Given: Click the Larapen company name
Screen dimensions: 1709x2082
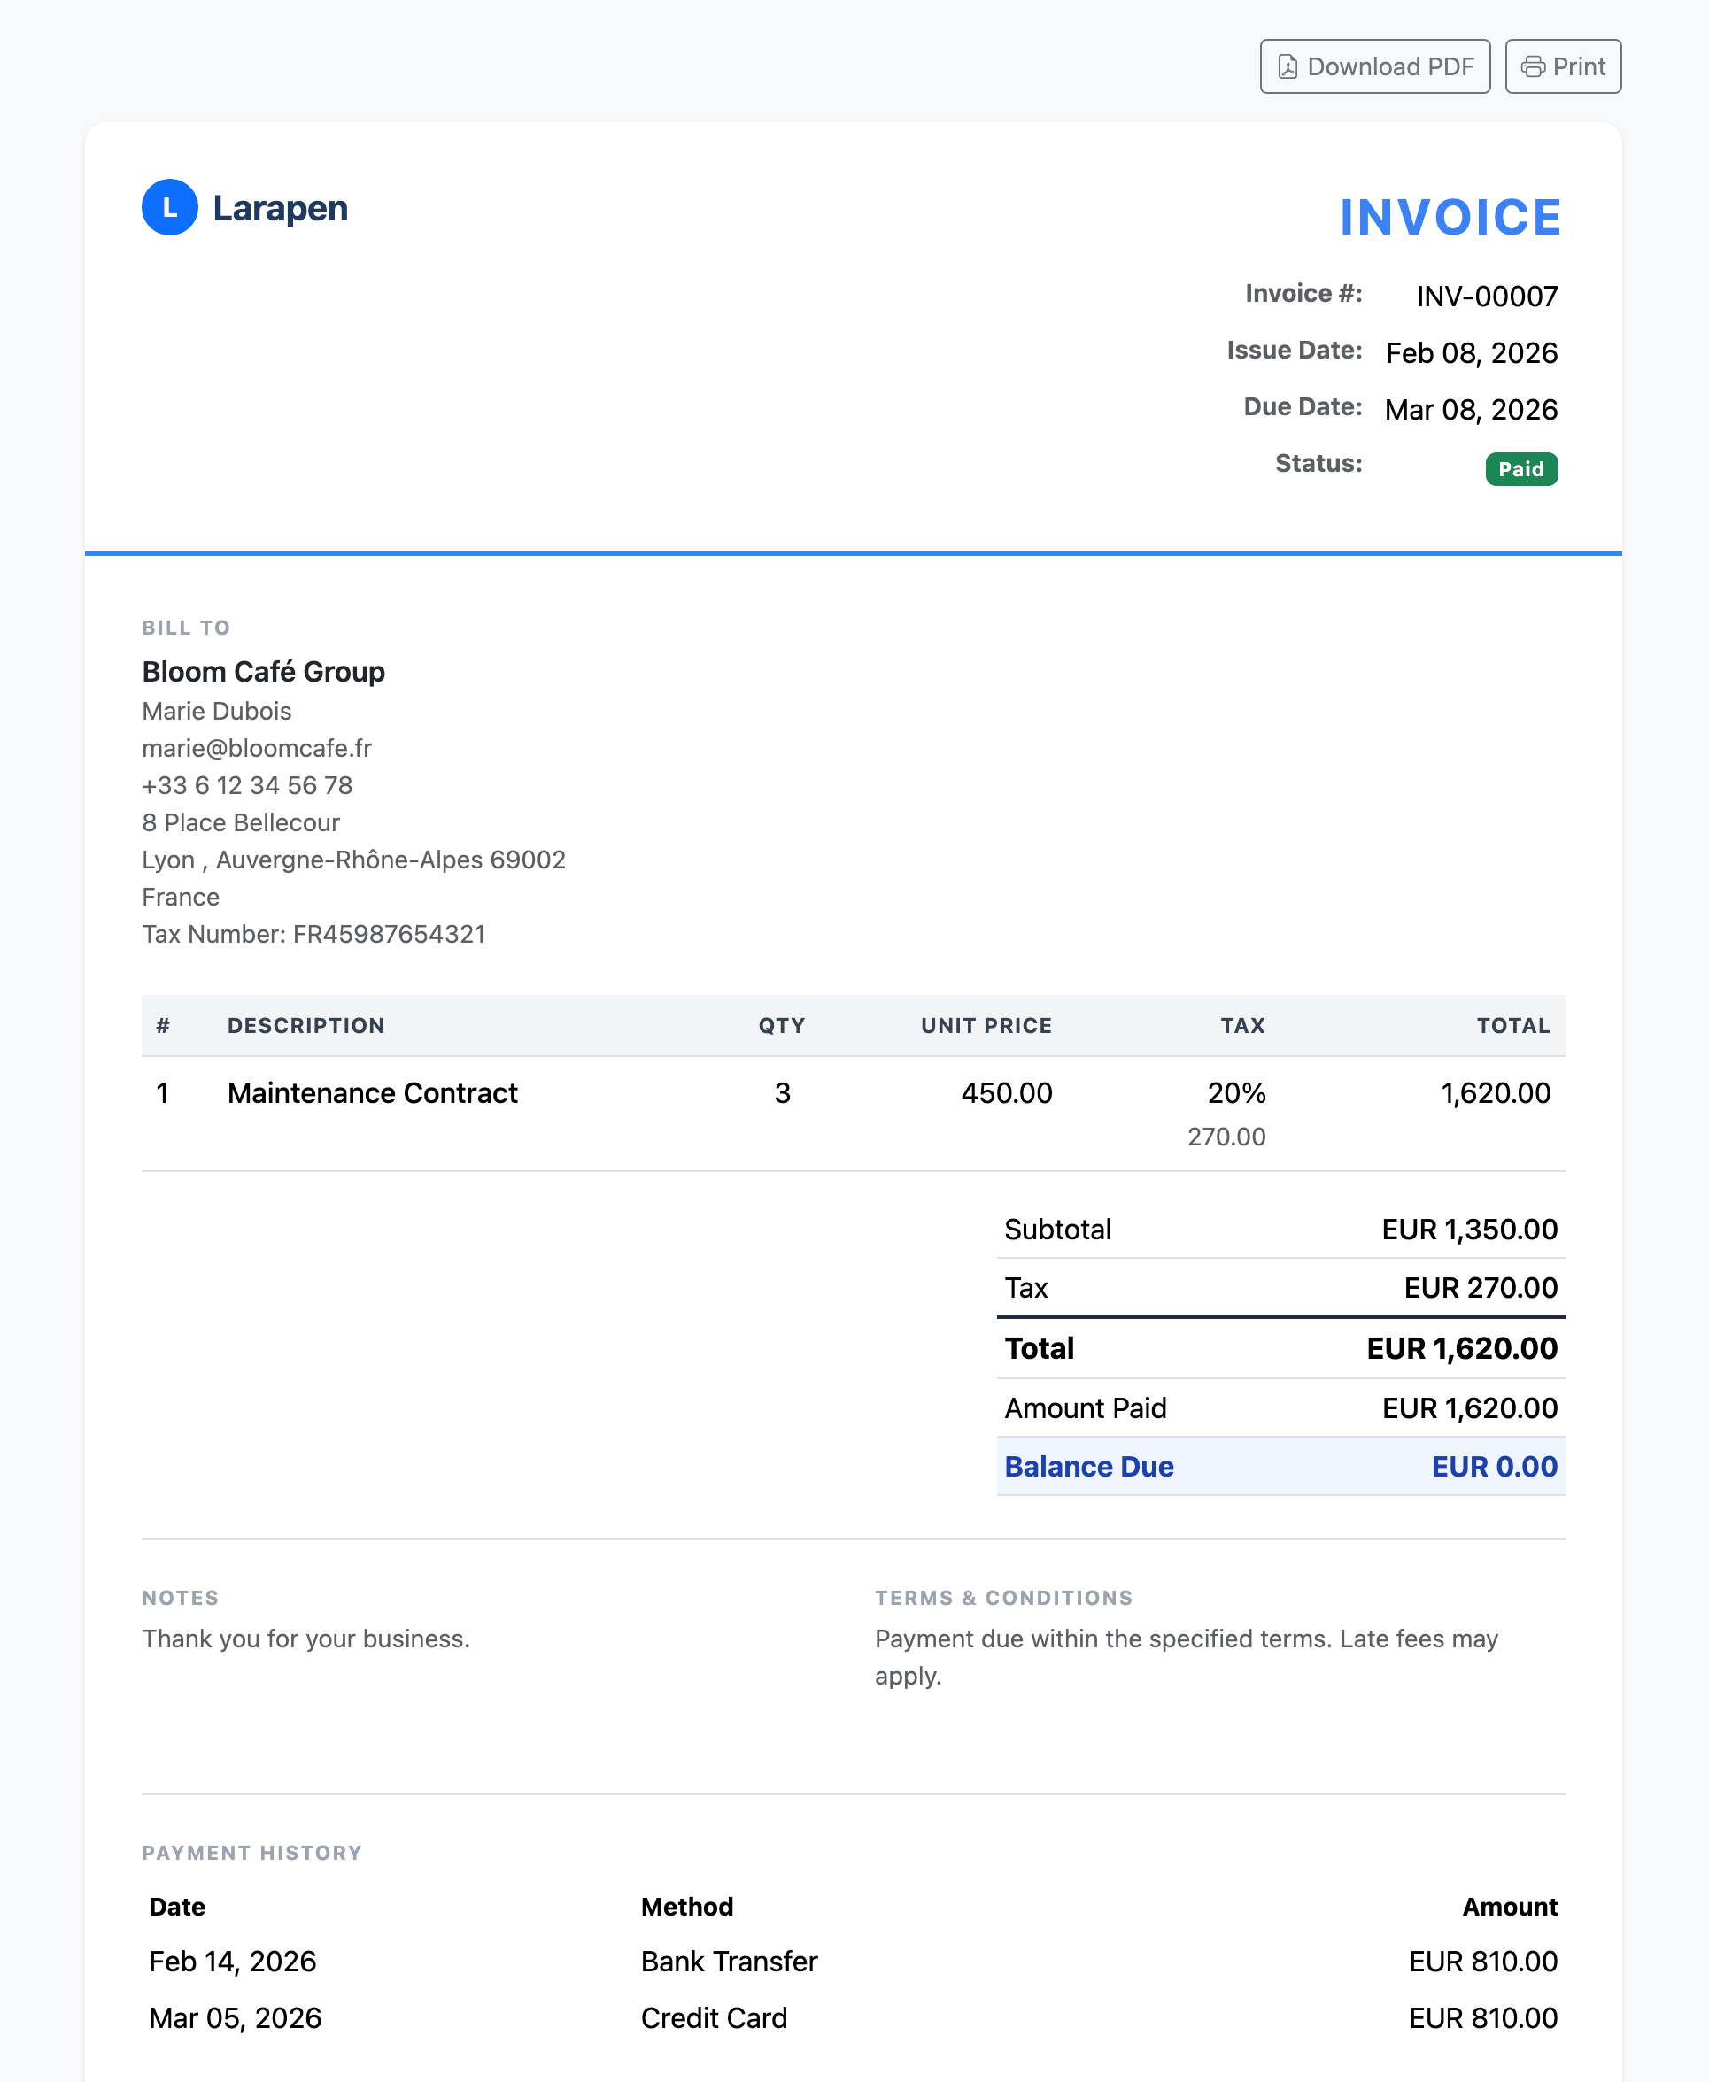Looking at the screenshot, I should (280, 209).
